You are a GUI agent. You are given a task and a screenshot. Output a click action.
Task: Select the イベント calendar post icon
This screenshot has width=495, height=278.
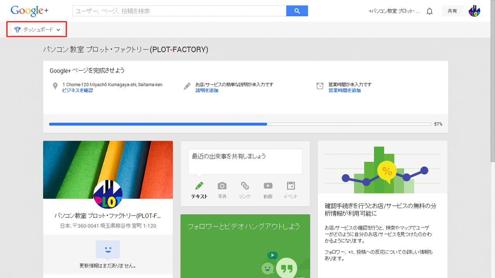(x=291, y=186)
